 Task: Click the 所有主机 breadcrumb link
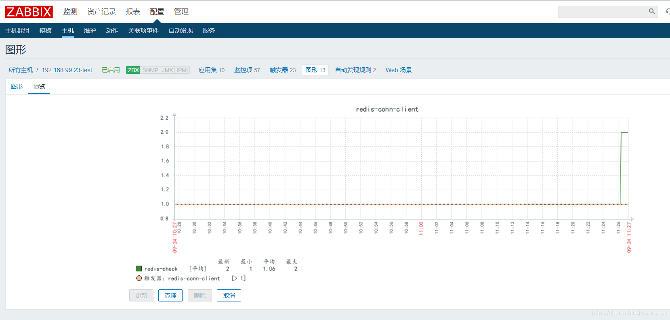[x=21, y=70]
